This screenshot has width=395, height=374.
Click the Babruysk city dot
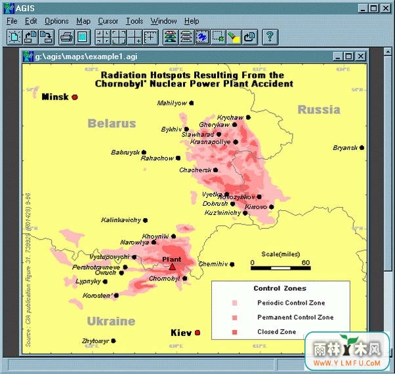pos(144,152)
